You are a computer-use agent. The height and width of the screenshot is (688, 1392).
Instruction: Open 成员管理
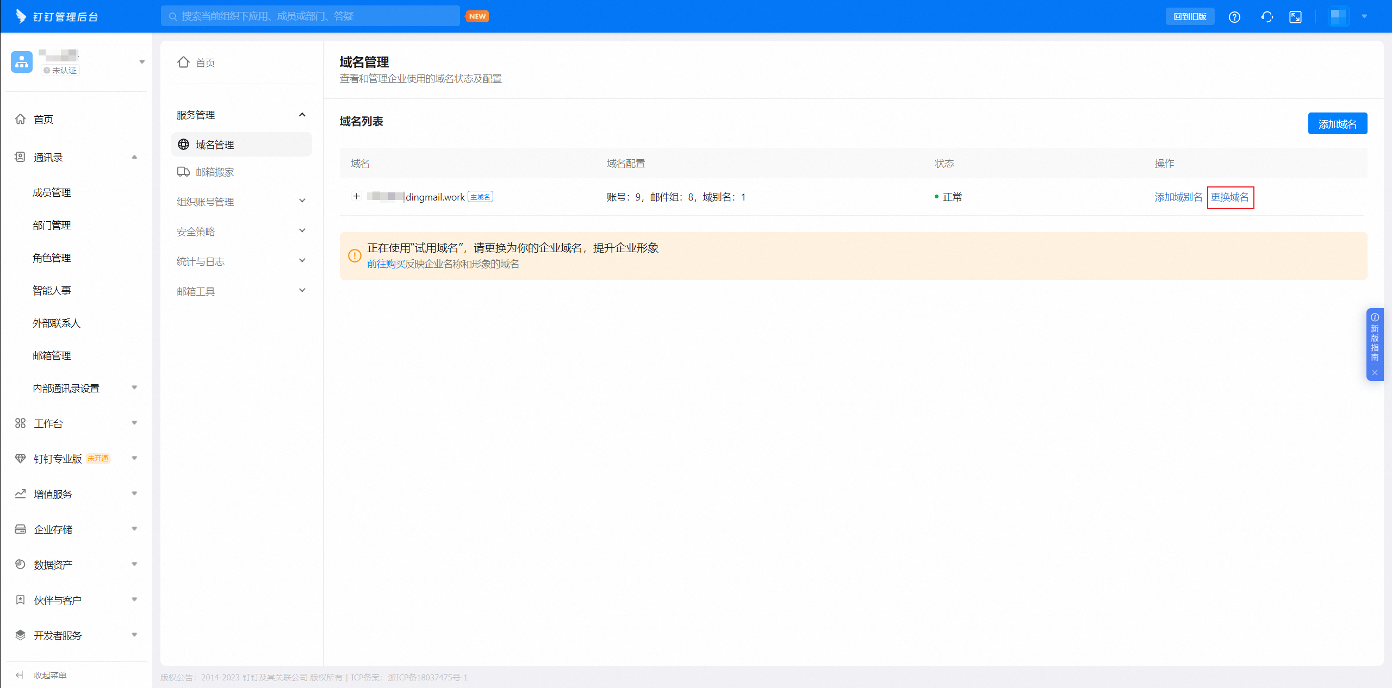52,192
